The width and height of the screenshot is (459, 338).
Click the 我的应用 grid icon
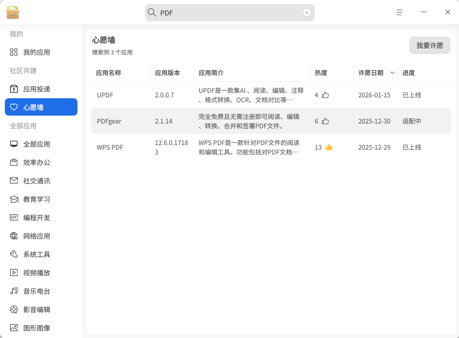[x=14, y=52]
